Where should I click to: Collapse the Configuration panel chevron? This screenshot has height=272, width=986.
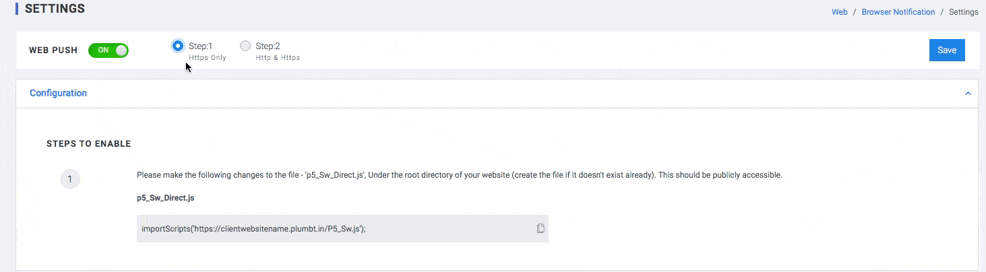968,94
